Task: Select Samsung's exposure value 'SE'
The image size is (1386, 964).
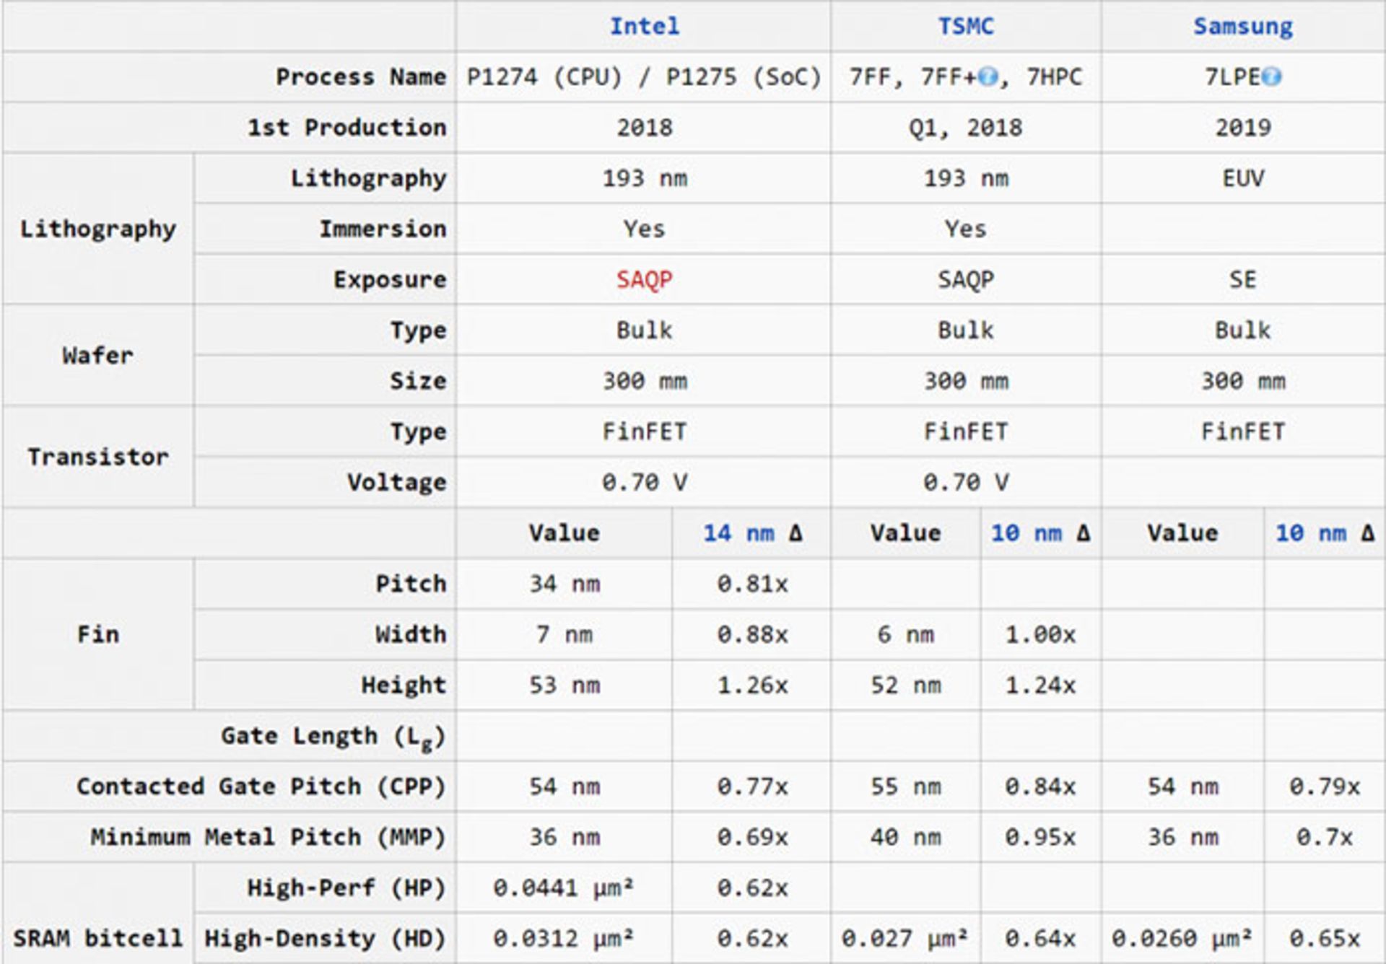Action: pos(1243,279)
